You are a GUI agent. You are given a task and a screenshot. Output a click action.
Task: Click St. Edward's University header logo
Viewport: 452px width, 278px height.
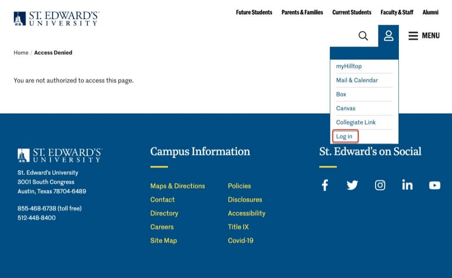tap(57, 18)
